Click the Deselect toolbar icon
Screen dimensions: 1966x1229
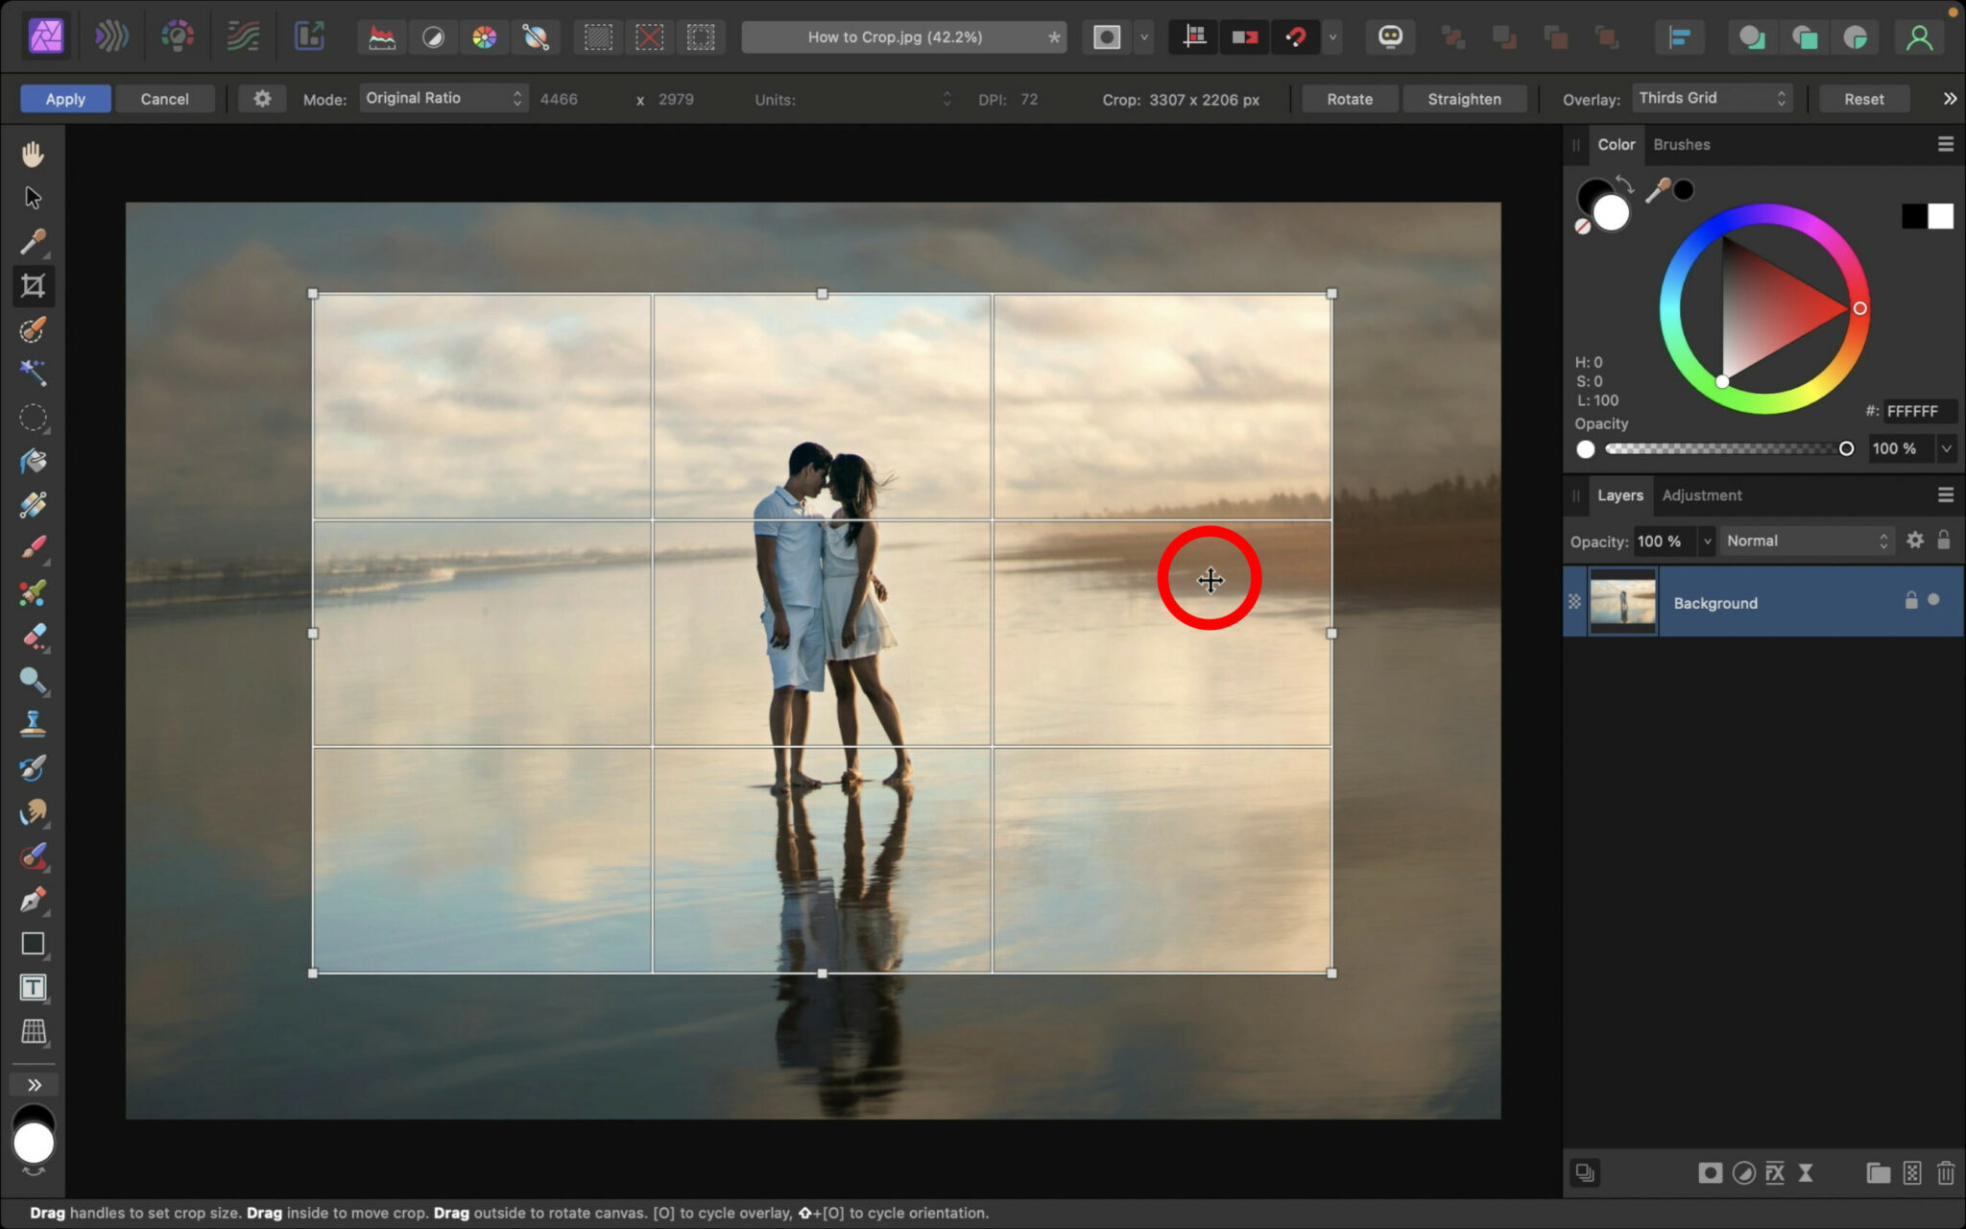pyautogui.click(x=649, y=37)
